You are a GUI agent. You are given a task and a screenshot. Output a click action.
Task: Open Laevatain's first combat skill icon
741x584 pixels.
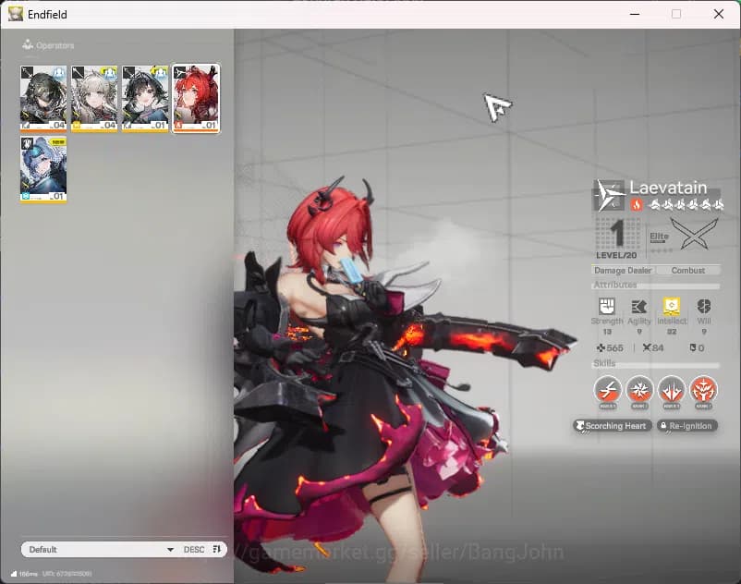[x=610, y=391]
